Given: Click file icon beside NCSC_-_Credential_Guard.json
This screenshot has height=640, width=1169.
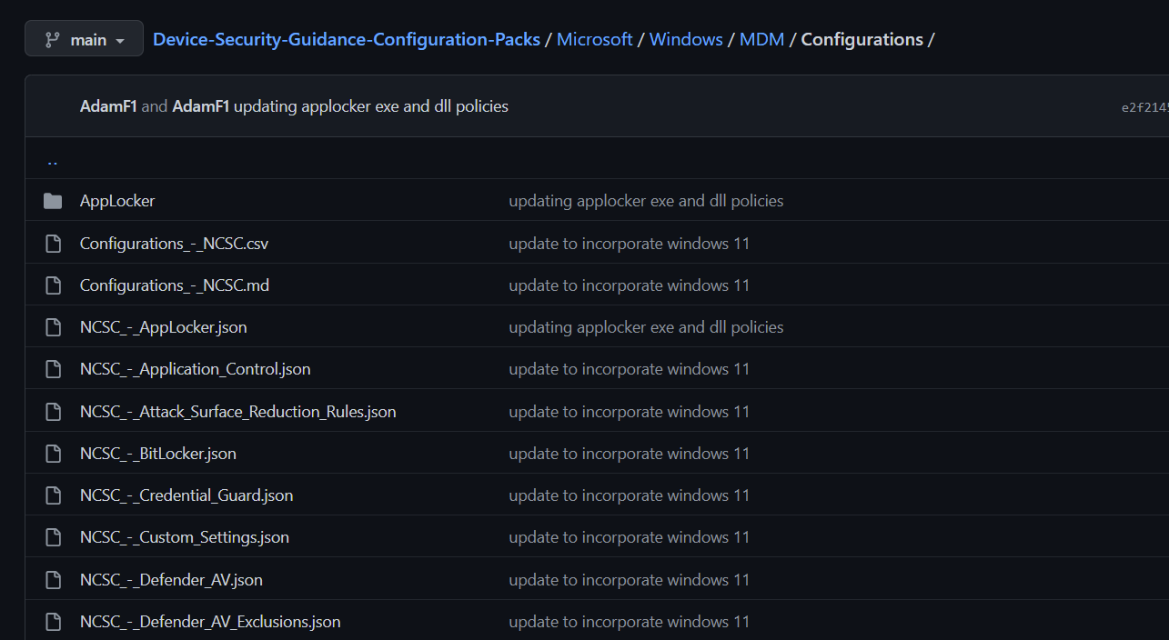Looking at the screenshot, I should [x=53, y=495].
